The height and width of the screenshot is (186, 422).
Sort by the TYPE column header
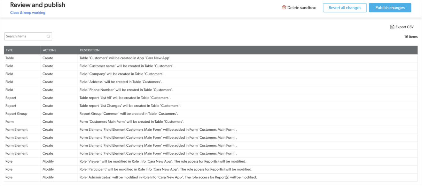tap(9, 50)
